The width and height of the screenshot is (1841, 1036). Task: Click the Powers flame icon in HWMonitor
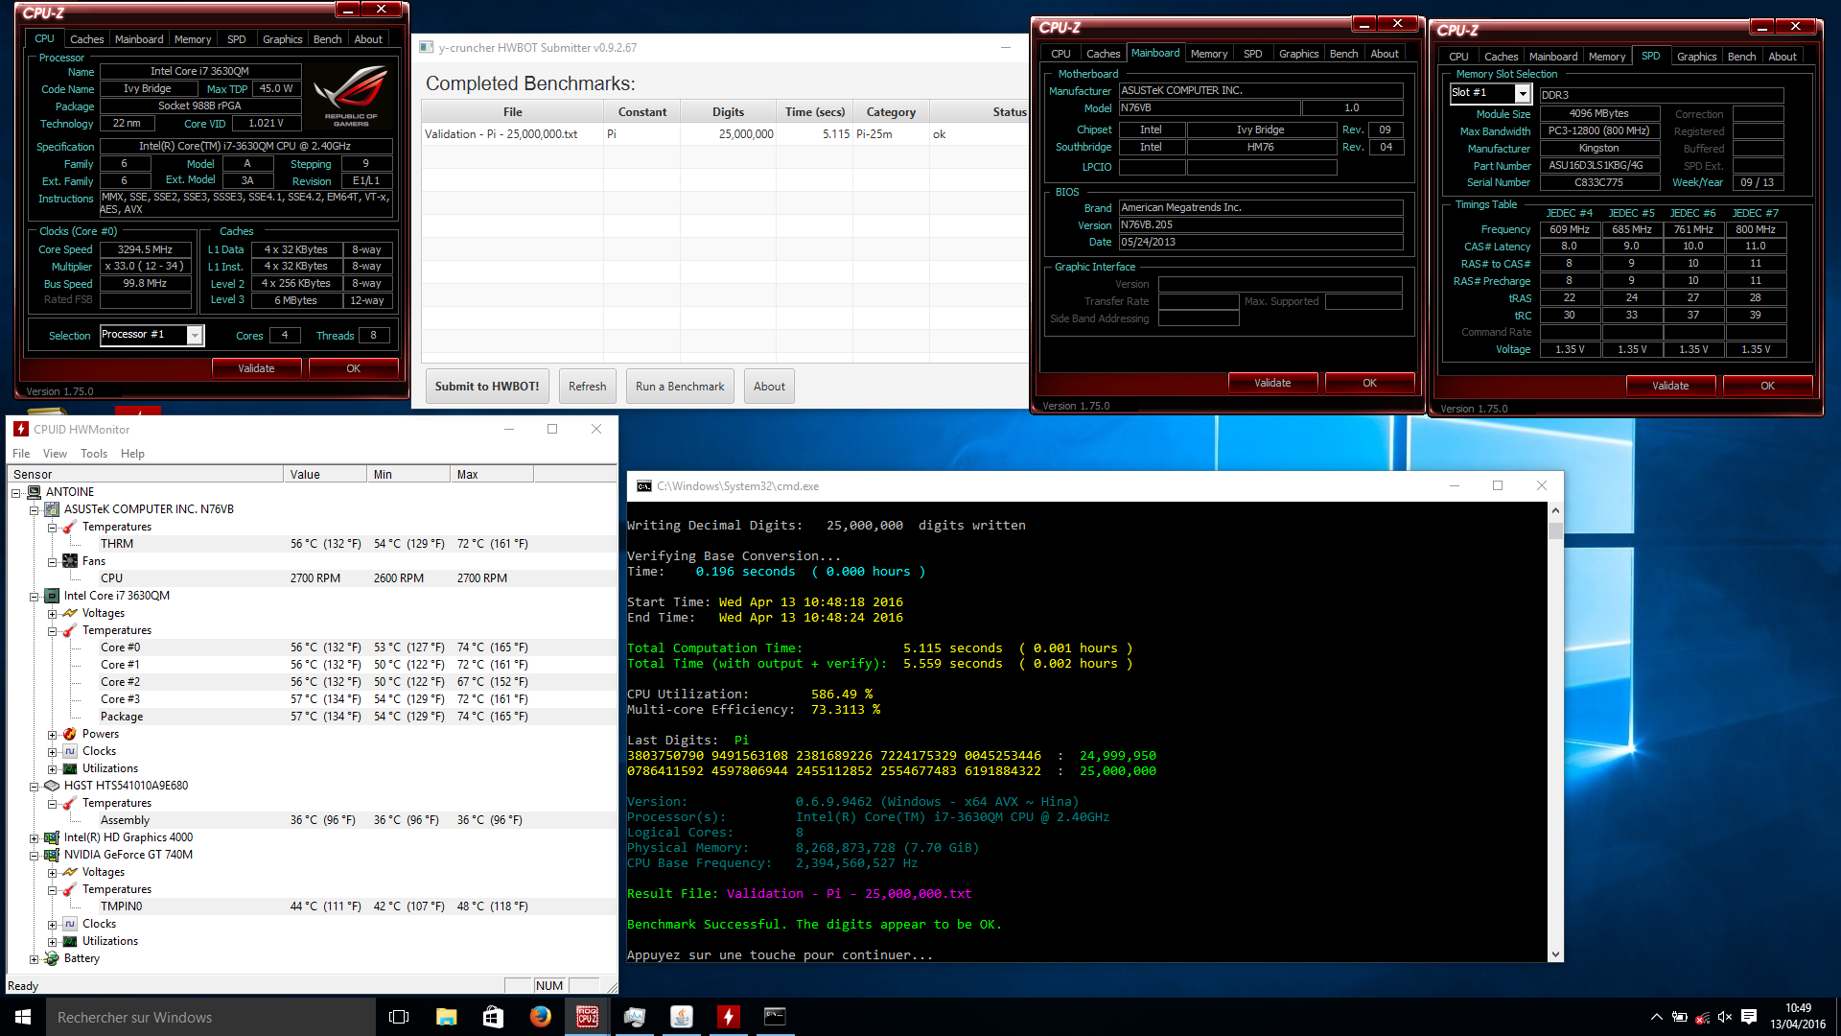(70, 734)
